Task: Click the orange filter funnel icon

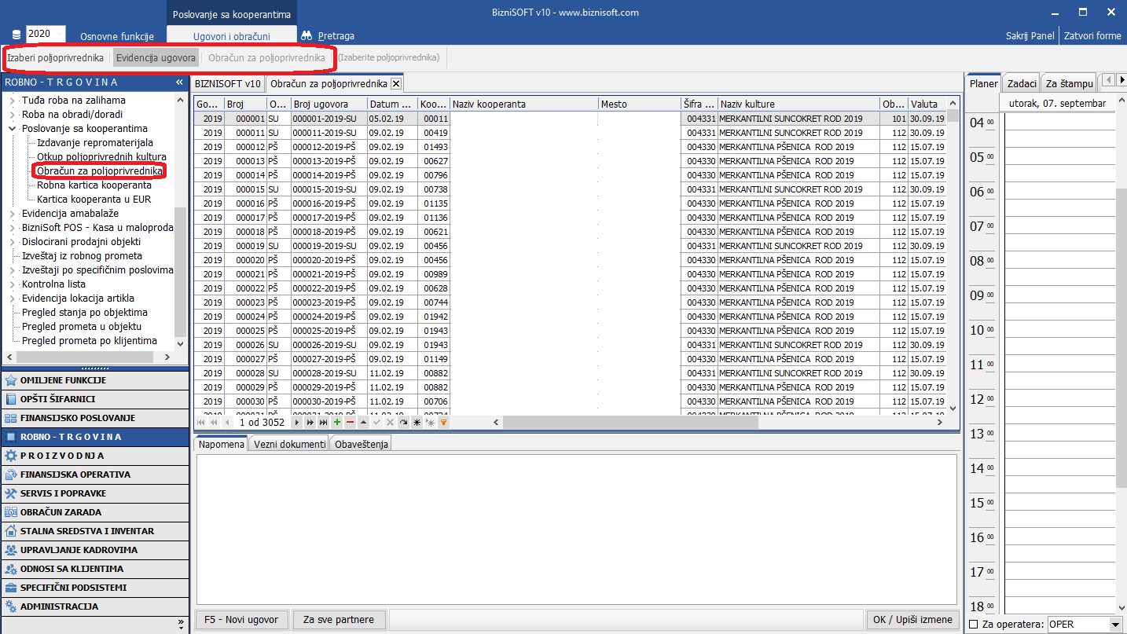Action: click(x=443, y=423)
